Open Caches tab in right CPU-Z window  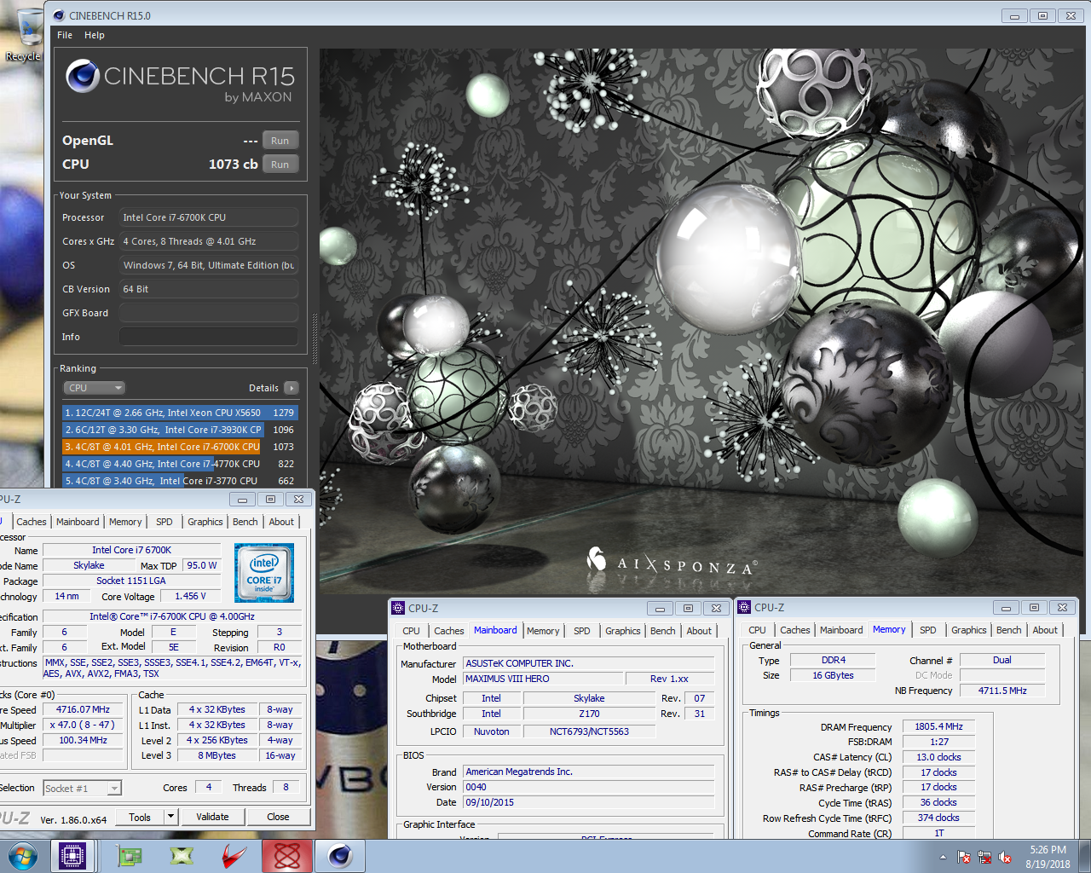(795, 630)
